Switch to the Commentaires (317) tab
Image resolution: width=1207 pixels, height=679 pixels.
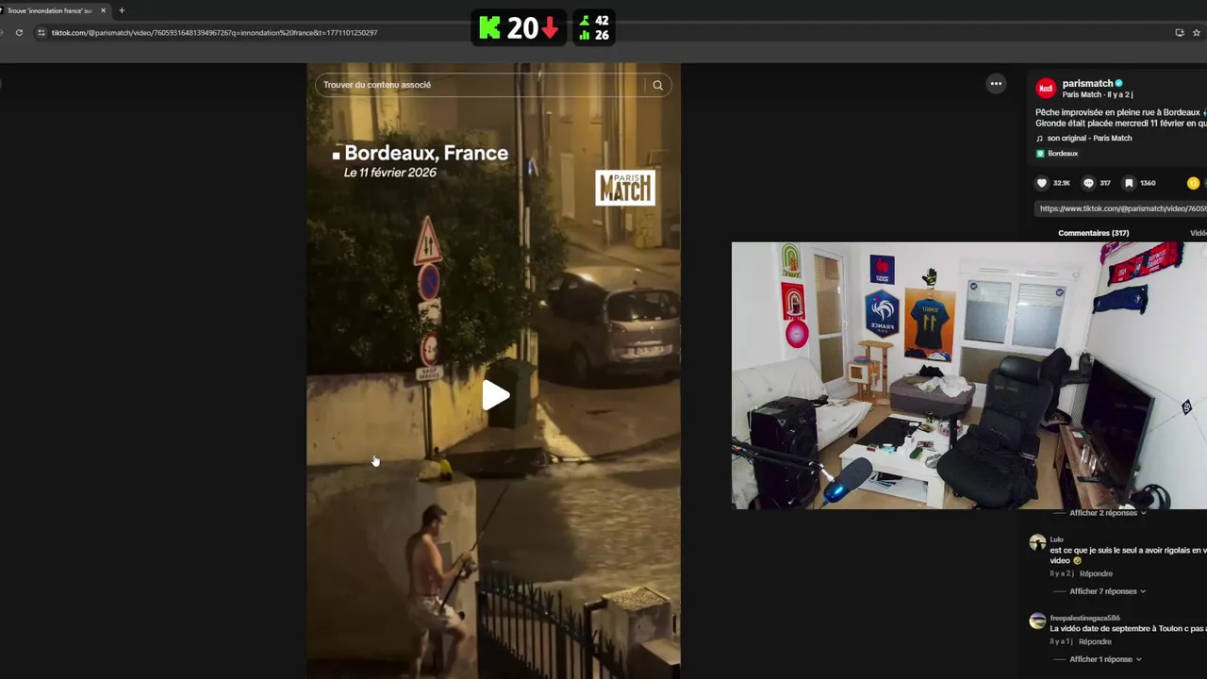pos(1093,233)
